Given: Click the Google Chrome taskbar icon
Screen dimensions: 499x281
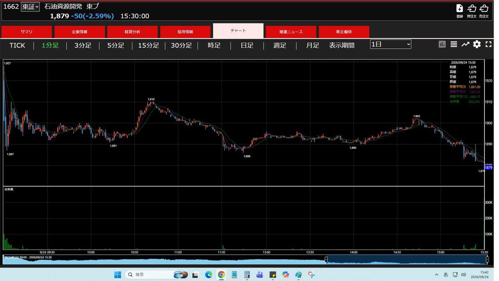Looking at the screenshot, I should [221, 275].
